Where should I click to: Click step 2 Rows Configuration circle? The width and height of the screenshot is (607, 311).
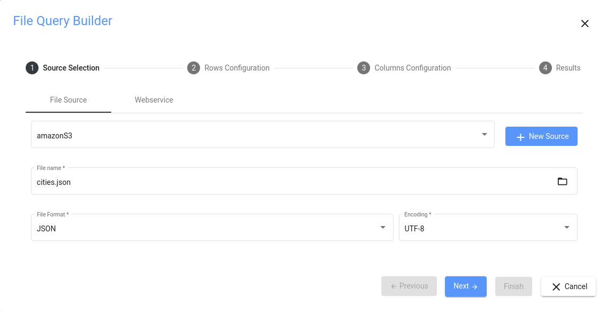tap(194, 68)
